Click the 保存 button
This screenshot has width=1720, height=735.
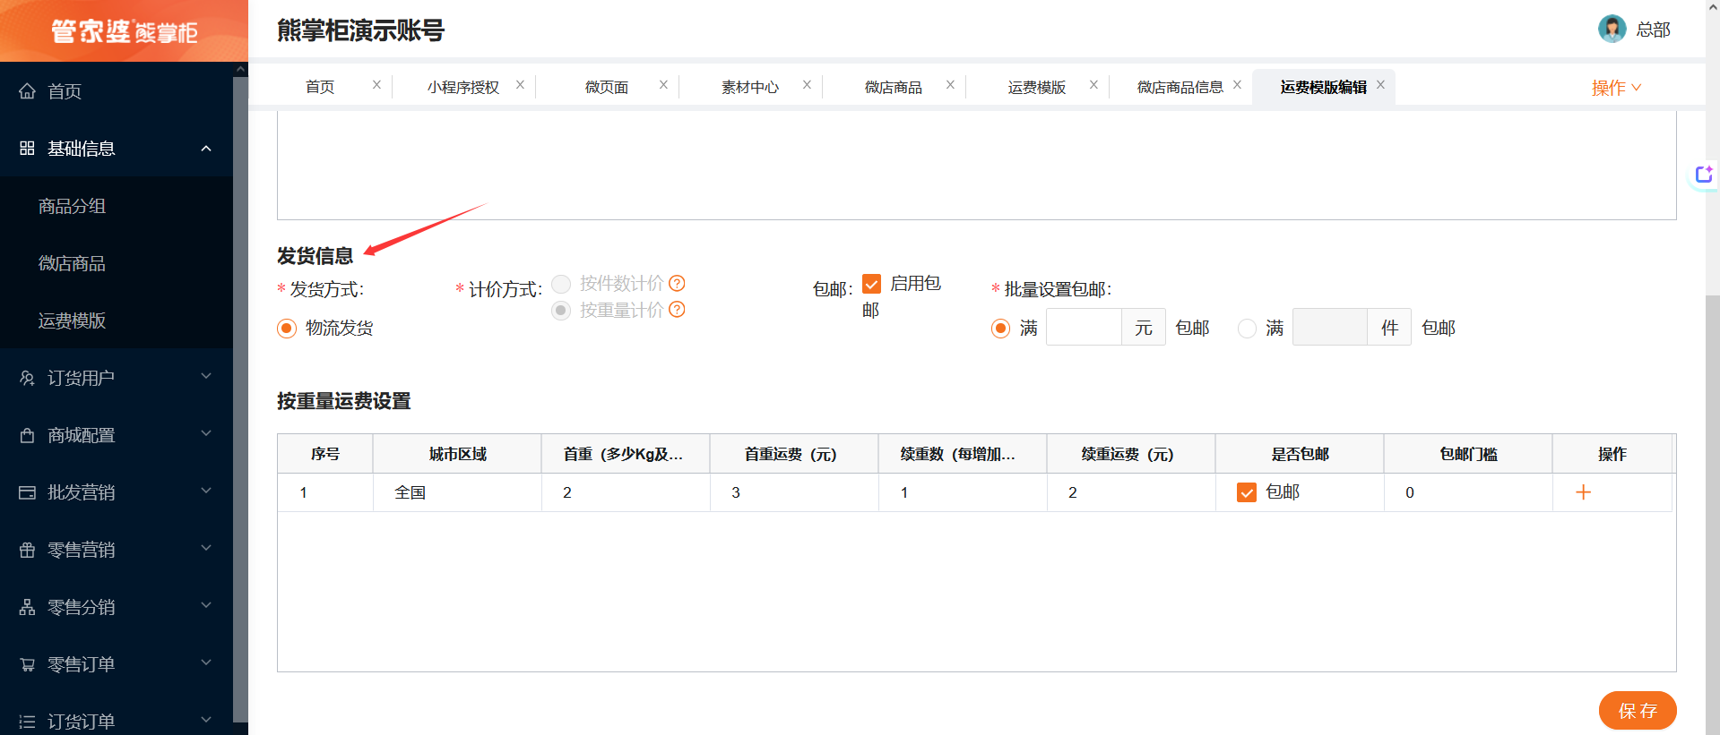pyautogui.click(x=1638, y=711)
